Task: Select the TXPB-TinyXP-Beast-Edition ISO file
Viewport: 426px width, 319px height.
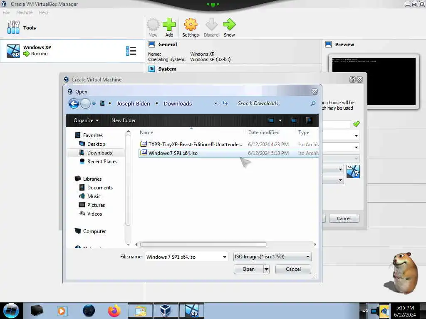Action: pos(229,144)
